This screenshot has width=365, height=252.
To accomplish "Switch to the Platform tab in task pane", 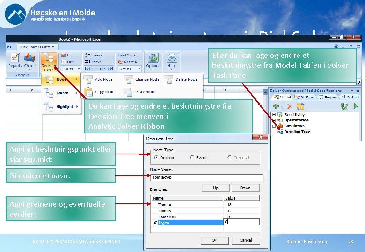I will (x=304, y=97).
